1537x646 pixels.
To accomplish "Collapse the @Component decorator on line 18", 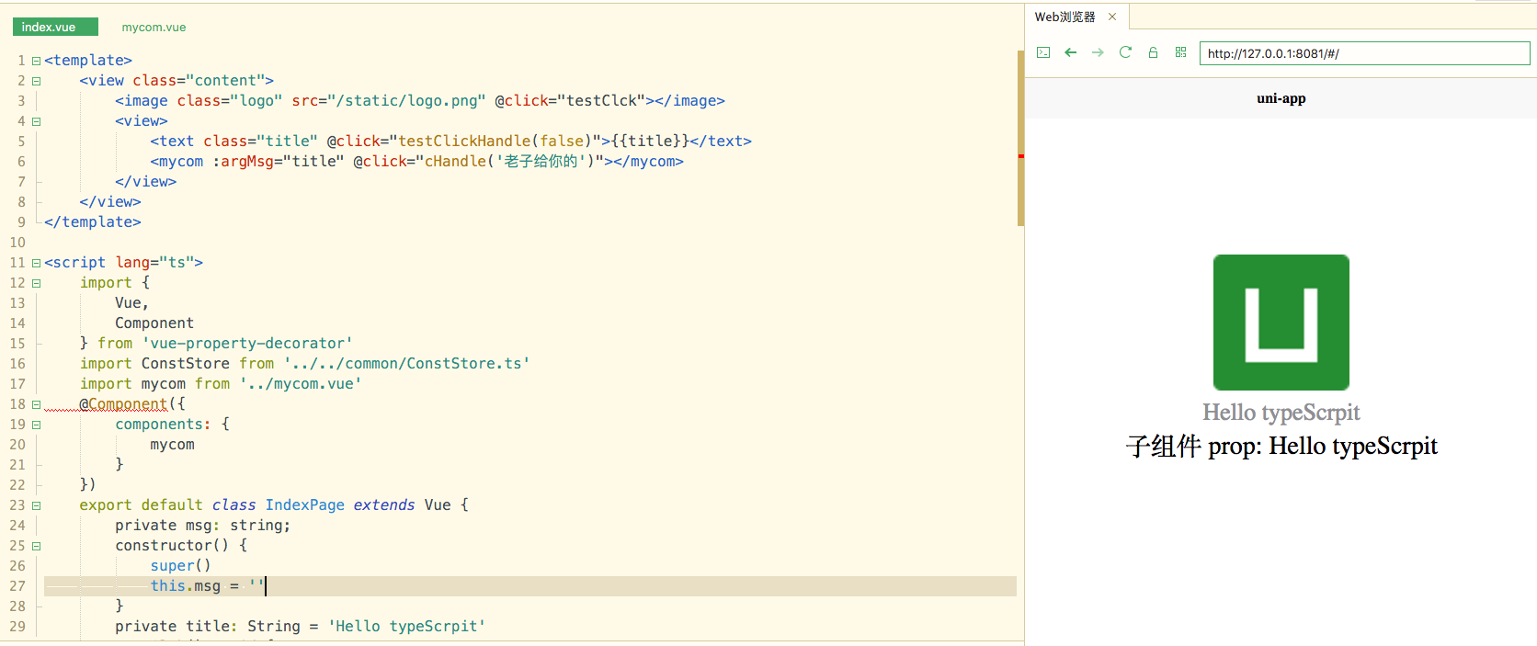I will (37, 404).
